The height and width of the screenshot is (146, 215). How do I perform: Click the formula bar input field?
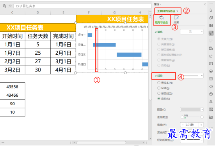tap(82, 6)
